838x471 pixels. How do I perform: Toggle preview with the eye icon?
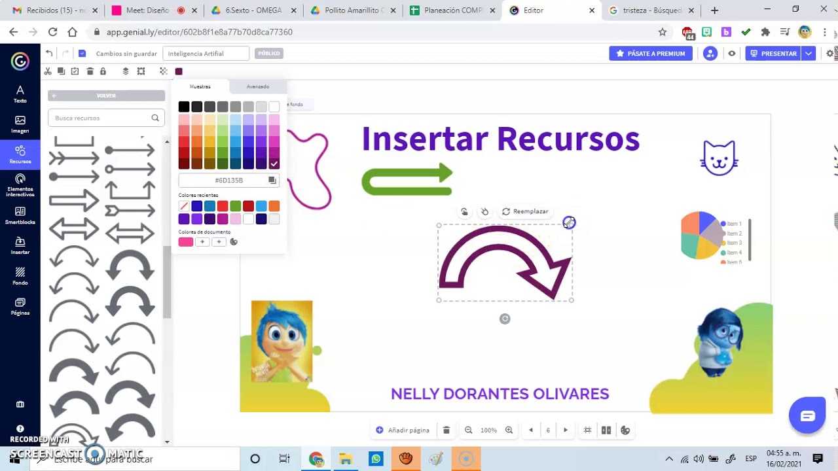point(732,54)
